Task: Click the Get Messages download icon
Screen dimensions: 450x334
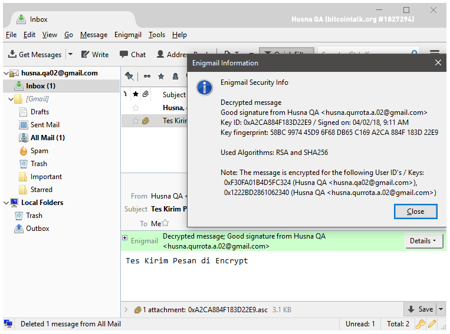Action: pyautogui.click(x=12, y=54)
